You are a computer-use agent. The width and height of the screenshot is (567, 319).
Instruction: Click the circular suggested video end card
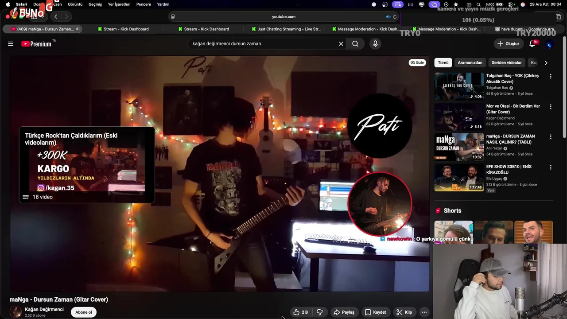(x=380, y=204)
